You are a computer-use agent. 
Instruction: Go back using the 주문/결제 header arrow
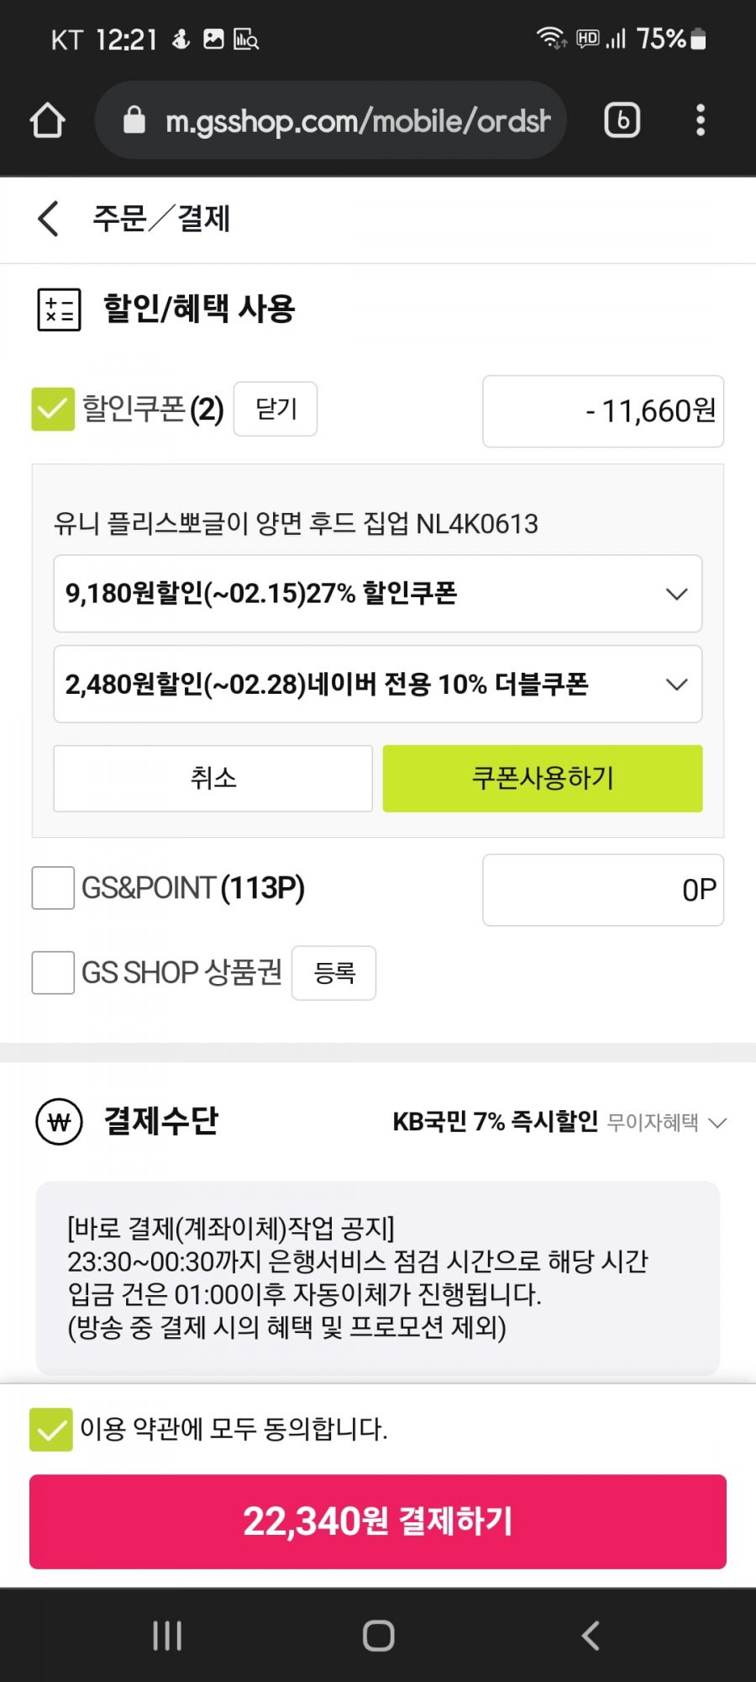[x=49, y=219]
